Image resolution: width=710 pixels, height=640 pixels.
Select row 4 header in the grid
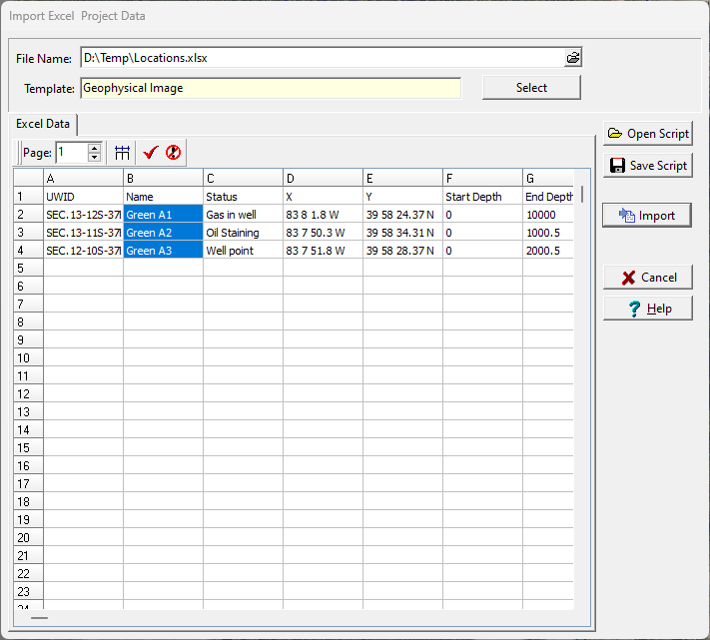(x=28, y=251)
